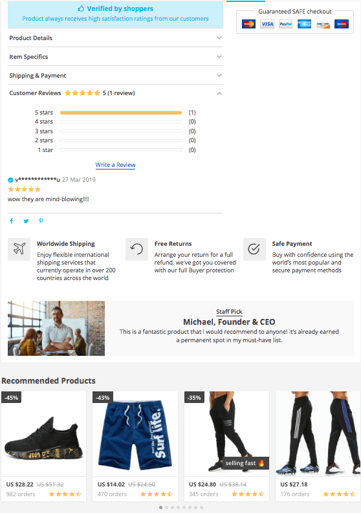
Task: Click the Worldwide Shipping airplane icon
Action: (19, 249)
